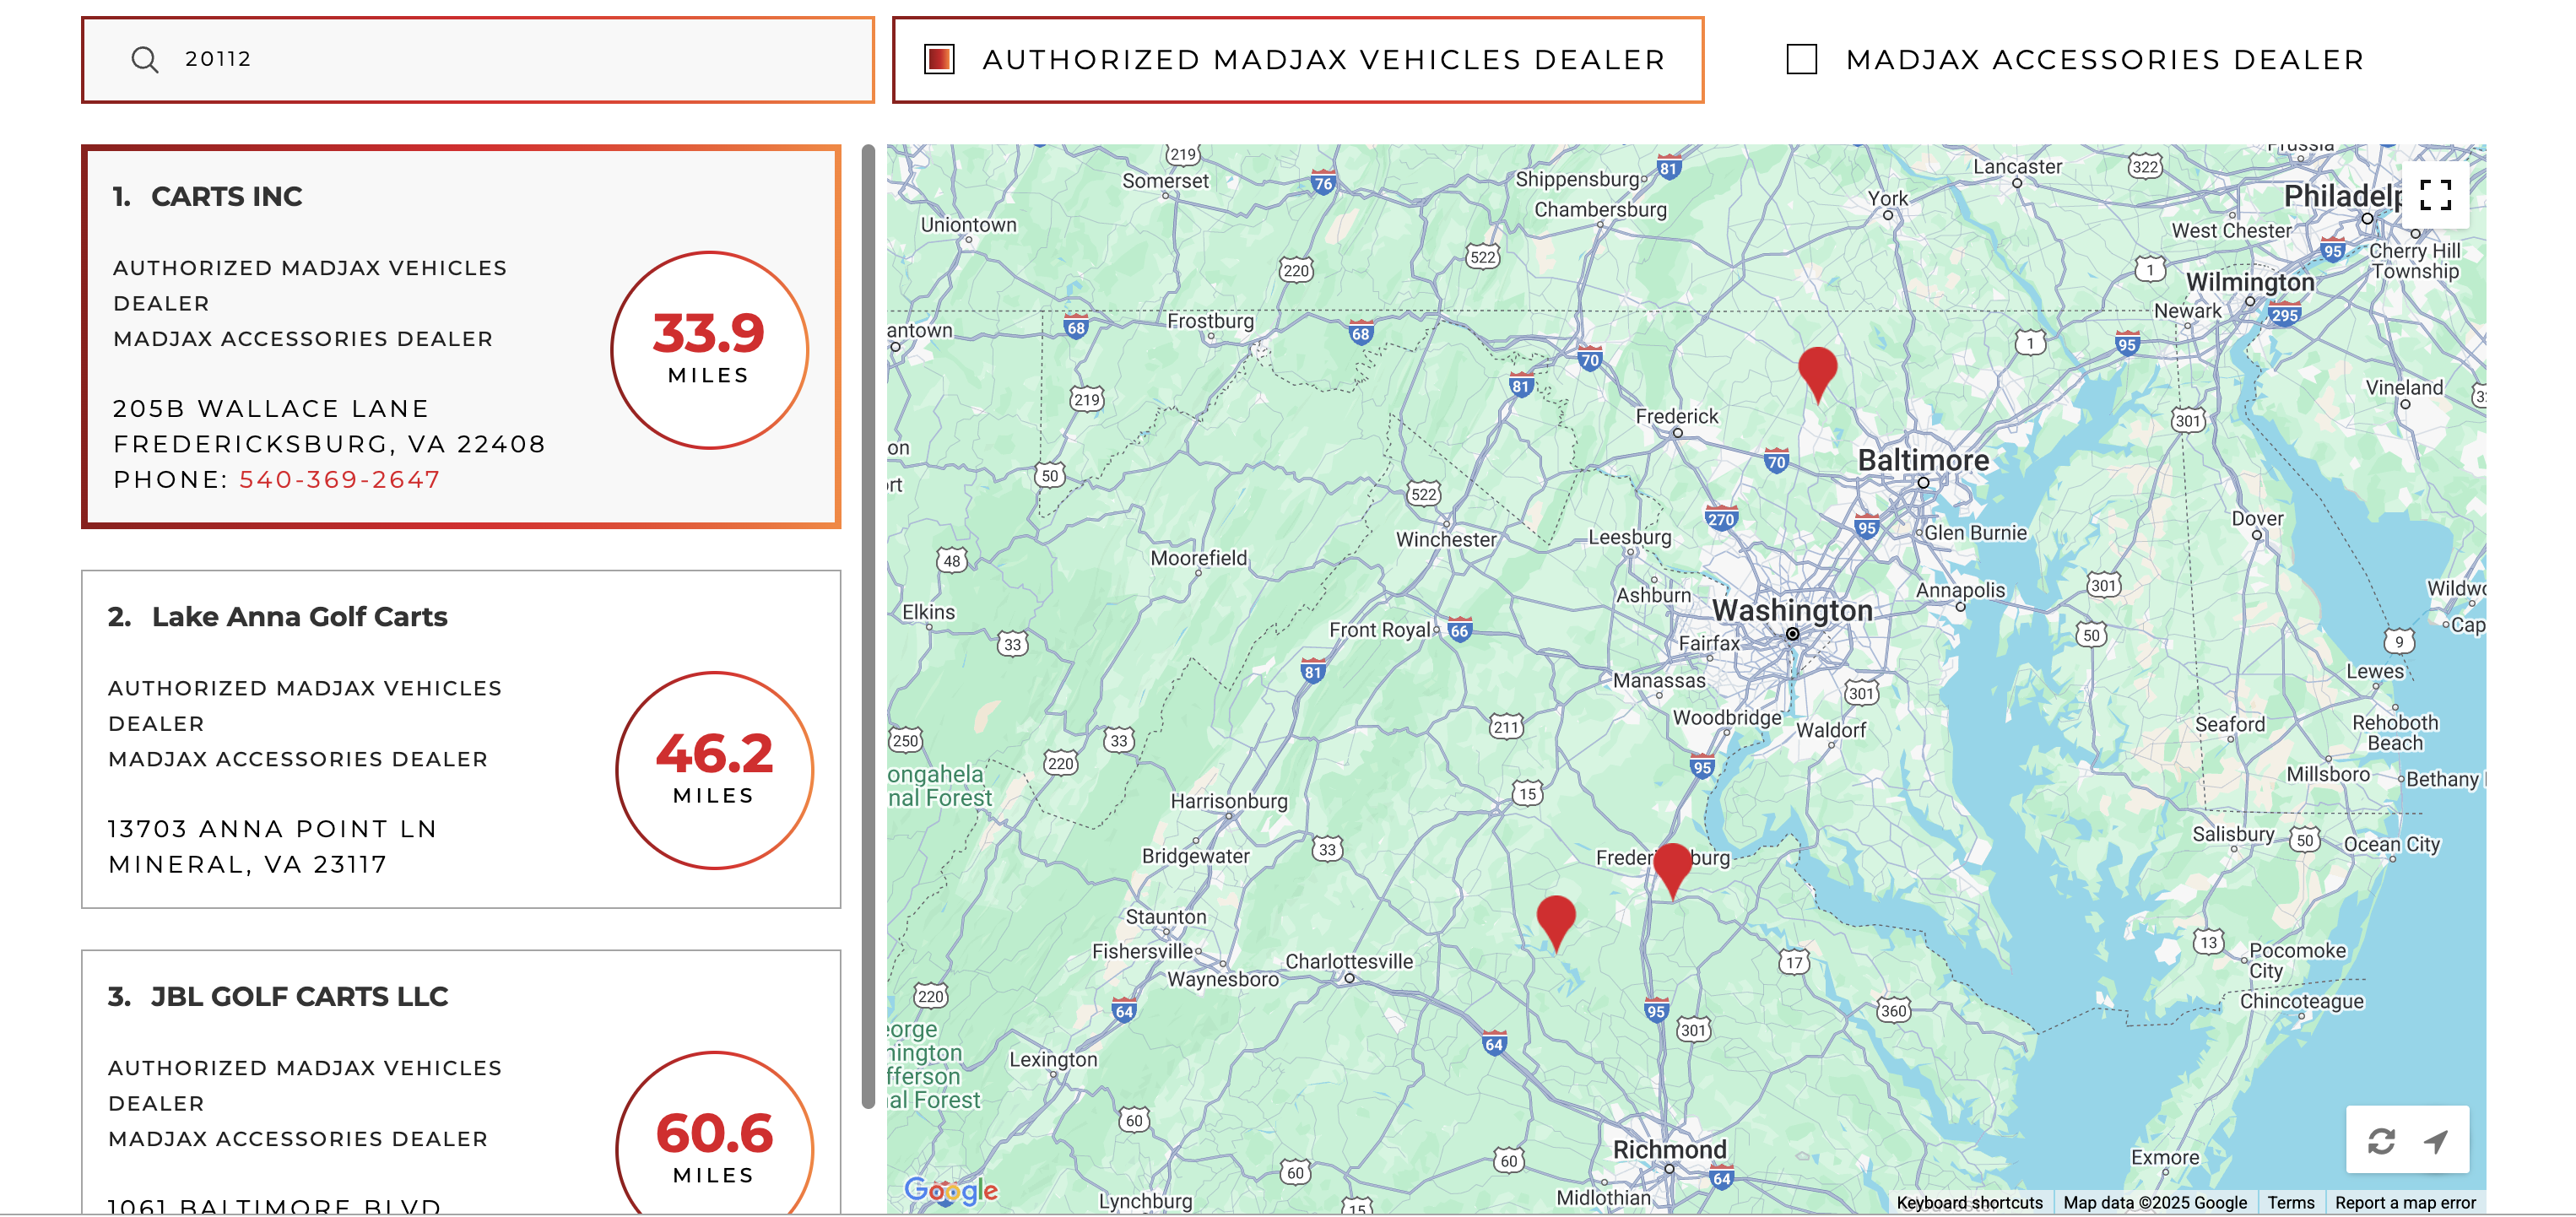Select the JBL GOLF CARTS LLC title
This screenshot has height=1217, width=2576.
pyautogui.click(x=299, y=996)
